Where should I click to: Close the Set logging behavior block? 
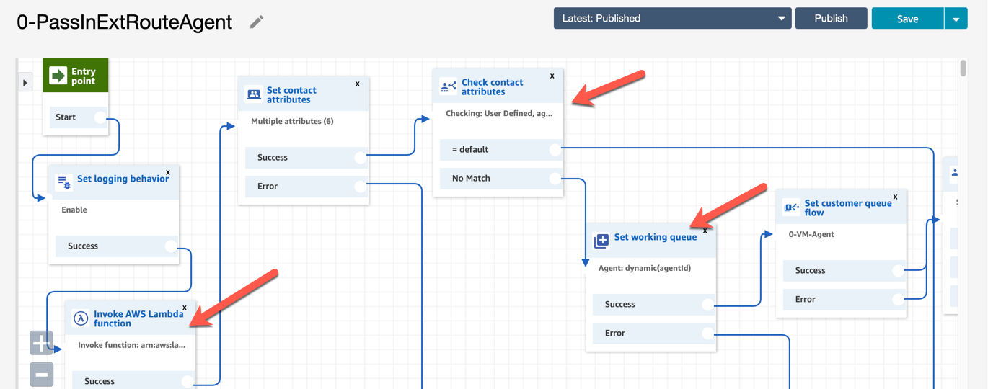click(168, 172)
